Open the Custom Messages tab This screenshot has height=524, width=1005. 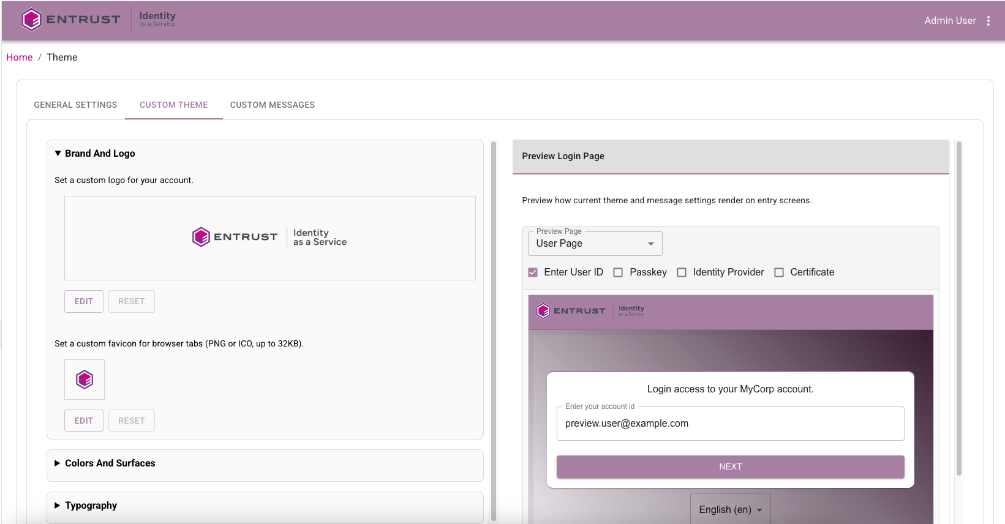[273, 105]
